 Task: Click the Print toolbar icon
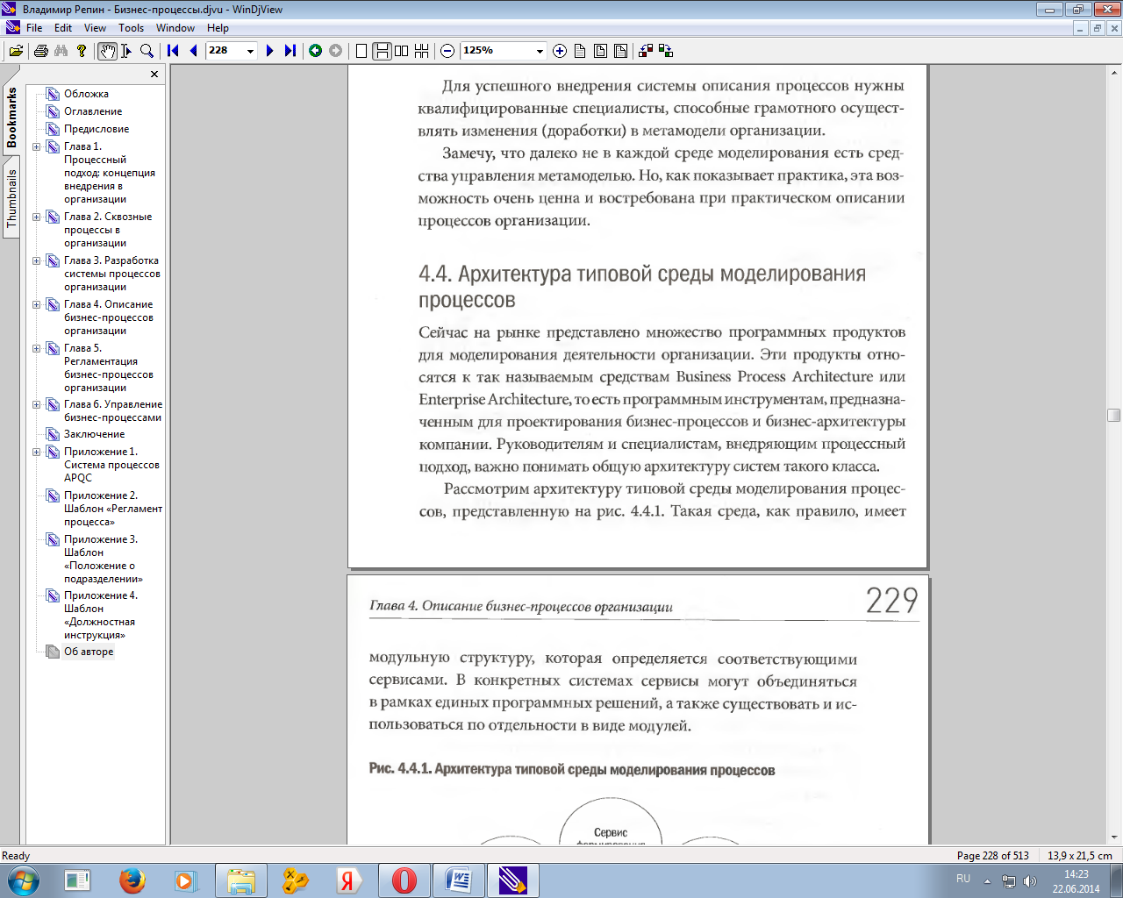coord(40,51)
